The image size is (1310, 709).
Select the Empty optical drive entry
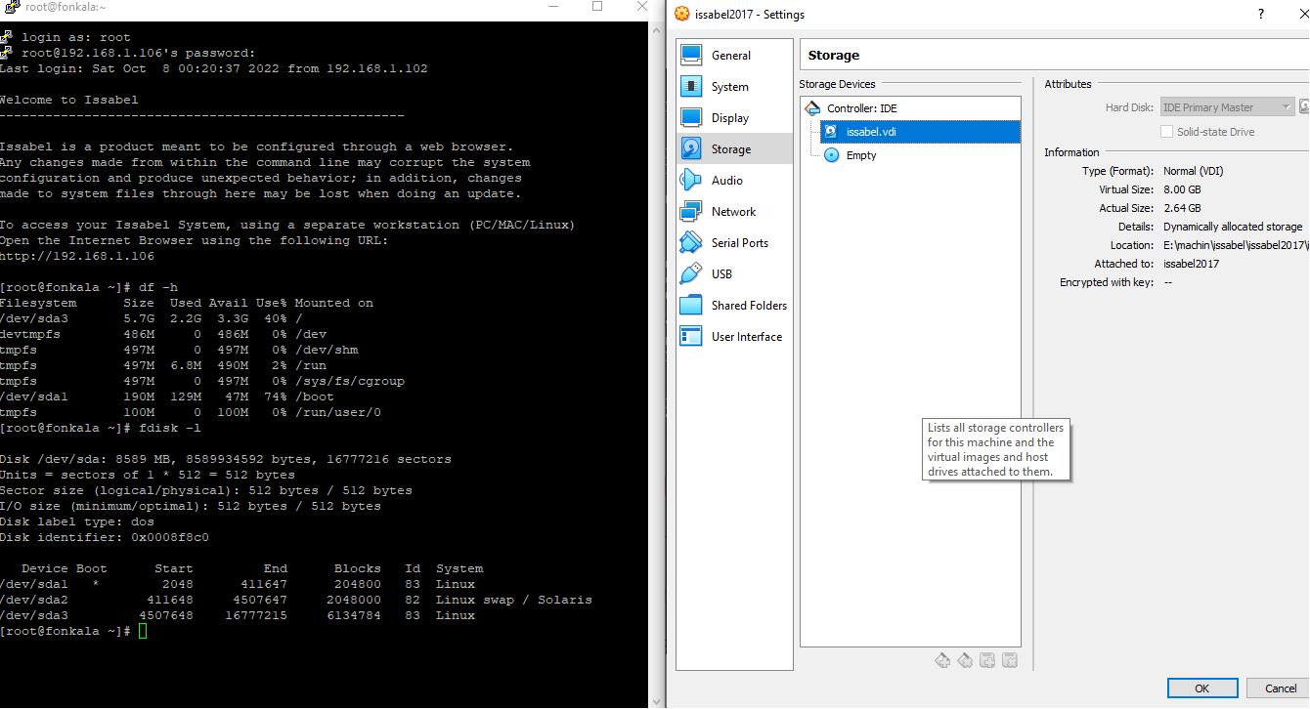pos(860,155)
